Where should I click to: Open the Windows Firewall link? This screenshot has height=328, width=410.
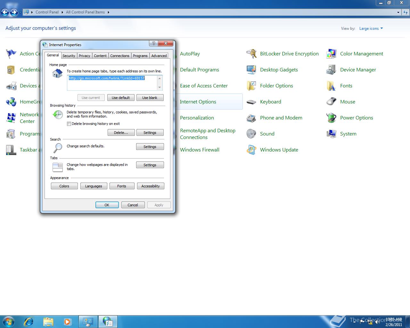(x=200, y=150)
